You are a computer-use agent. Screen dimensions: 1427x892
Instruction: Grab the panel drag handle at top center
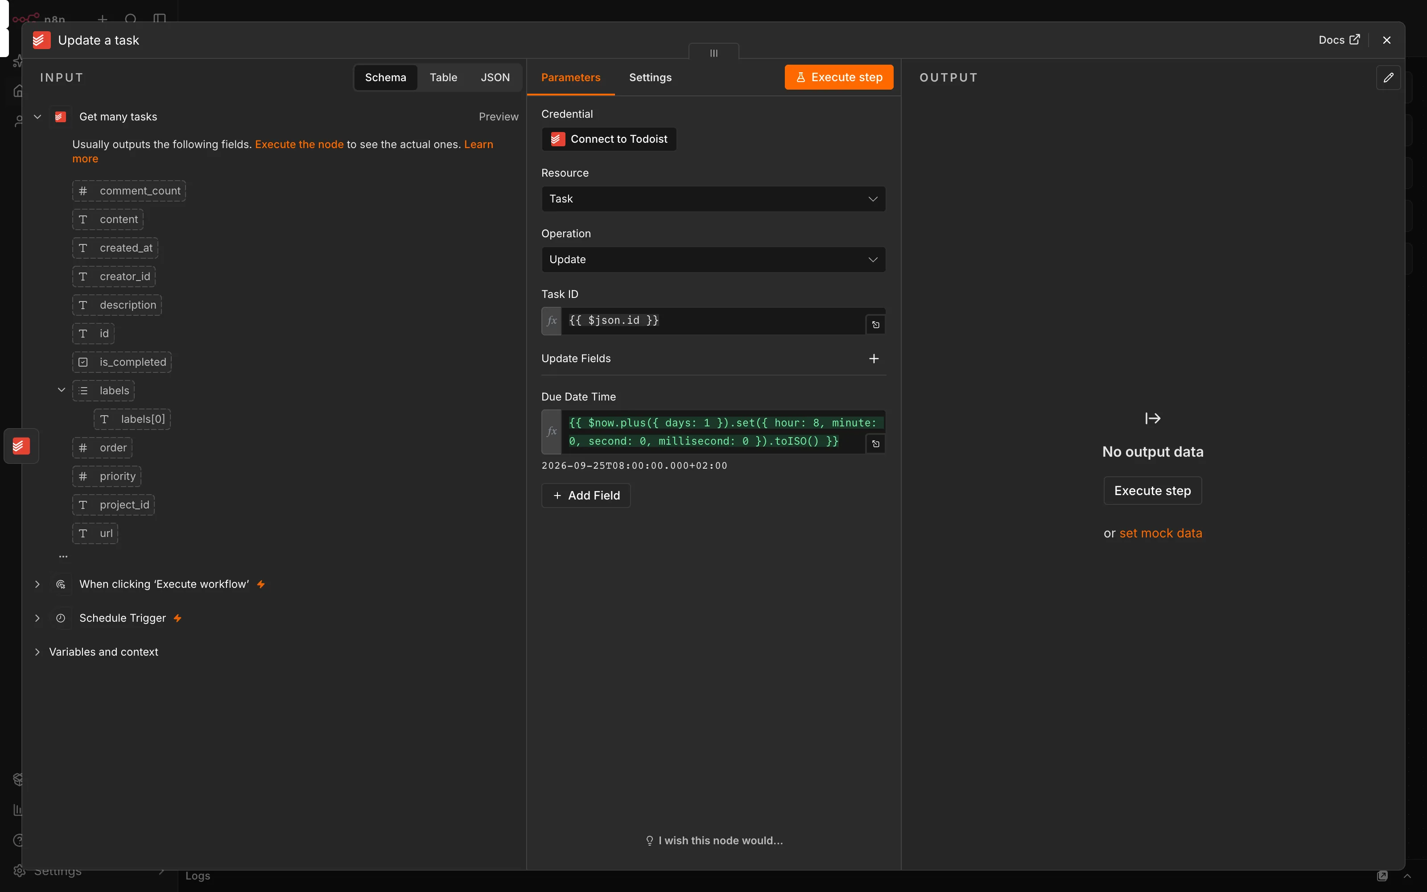pyautogui.click(x=713, y=53)
